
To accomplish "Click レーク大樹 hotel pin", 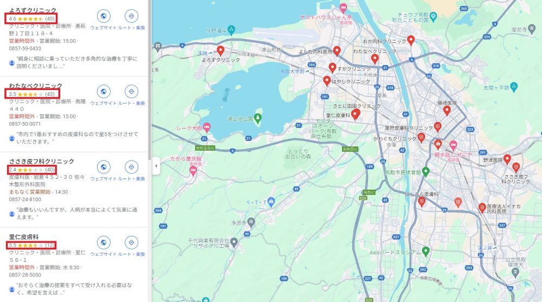I will [x=207, y=127].
